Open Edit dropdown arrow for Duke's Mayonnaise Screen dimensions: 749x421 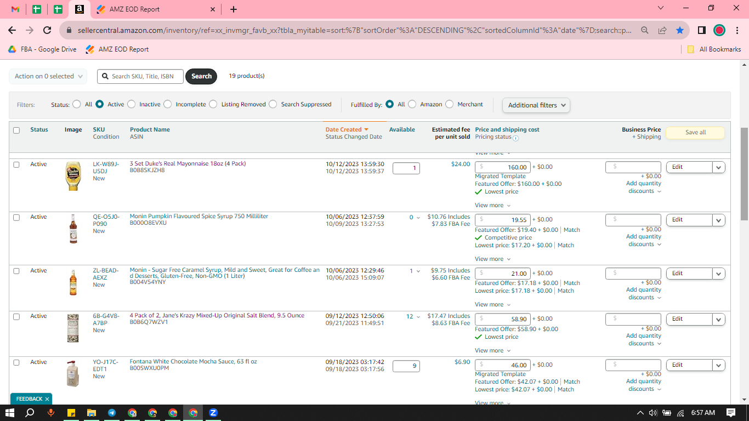[x=718, y=167]
